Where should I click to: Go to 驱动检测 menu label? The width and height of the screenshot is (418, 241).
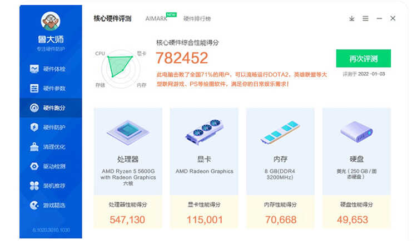click(x=54, y=166)
